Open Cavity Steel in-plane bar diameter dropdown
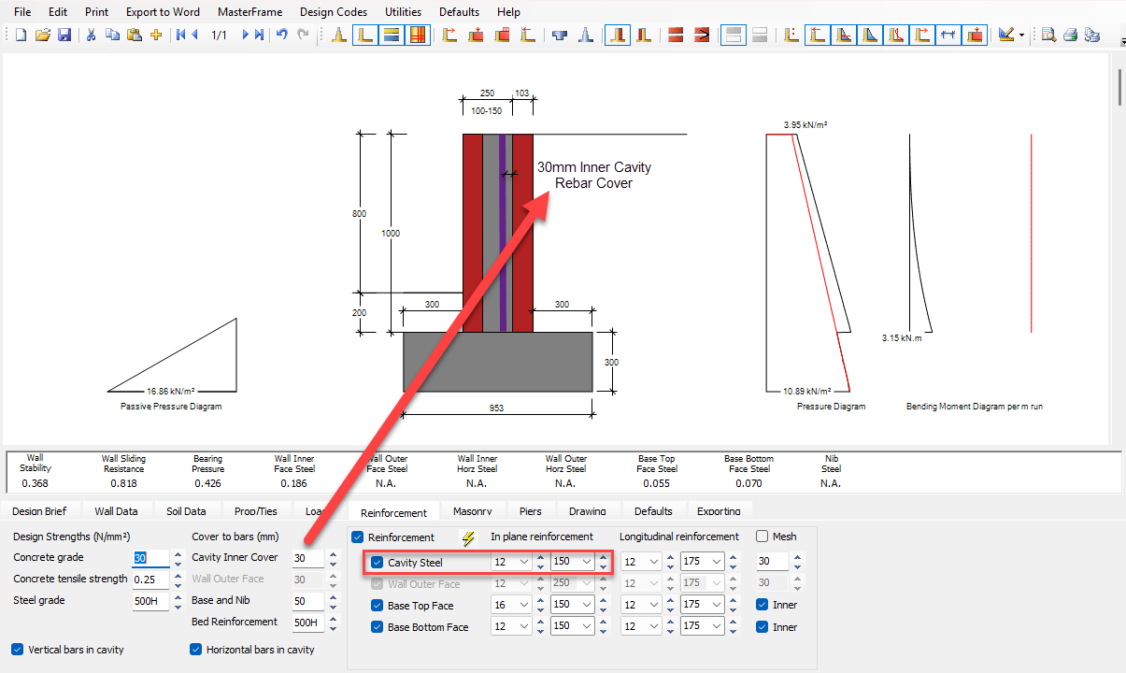This screenshot has width=1126, height=673. click(x=522, y=563)
